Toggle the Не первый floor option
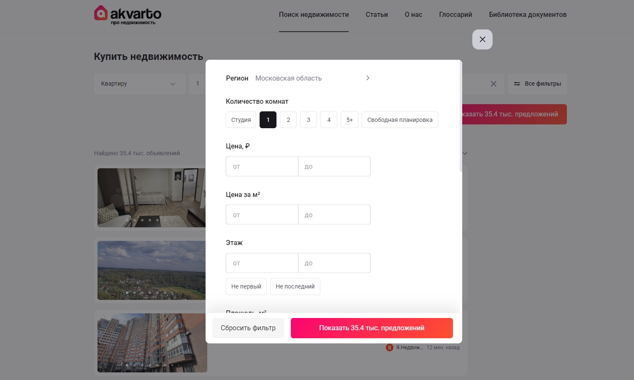 (x=246, y=286)
